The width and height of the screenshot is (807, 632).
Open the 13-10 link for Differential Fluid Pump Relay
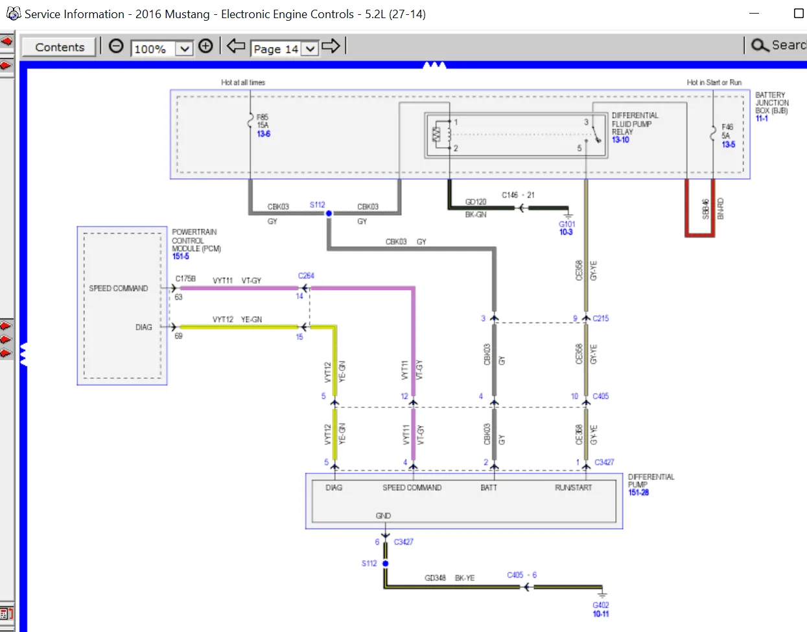[x=620, y=140]
